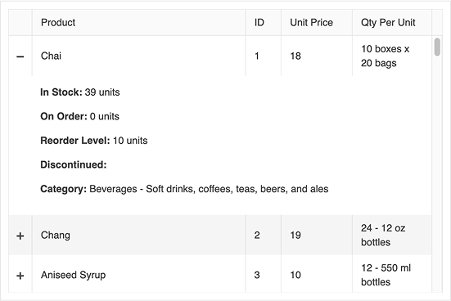
Task: Expand the Chang row details
Action: point(20,236)
